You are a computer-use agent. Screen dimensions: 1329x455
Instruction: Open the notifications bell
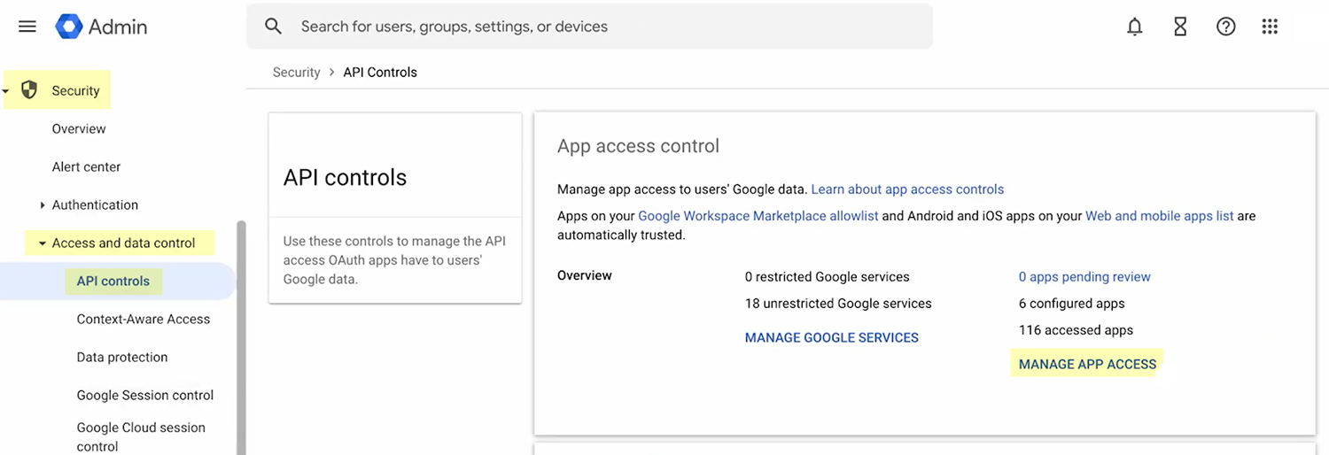coord(1135,27)
